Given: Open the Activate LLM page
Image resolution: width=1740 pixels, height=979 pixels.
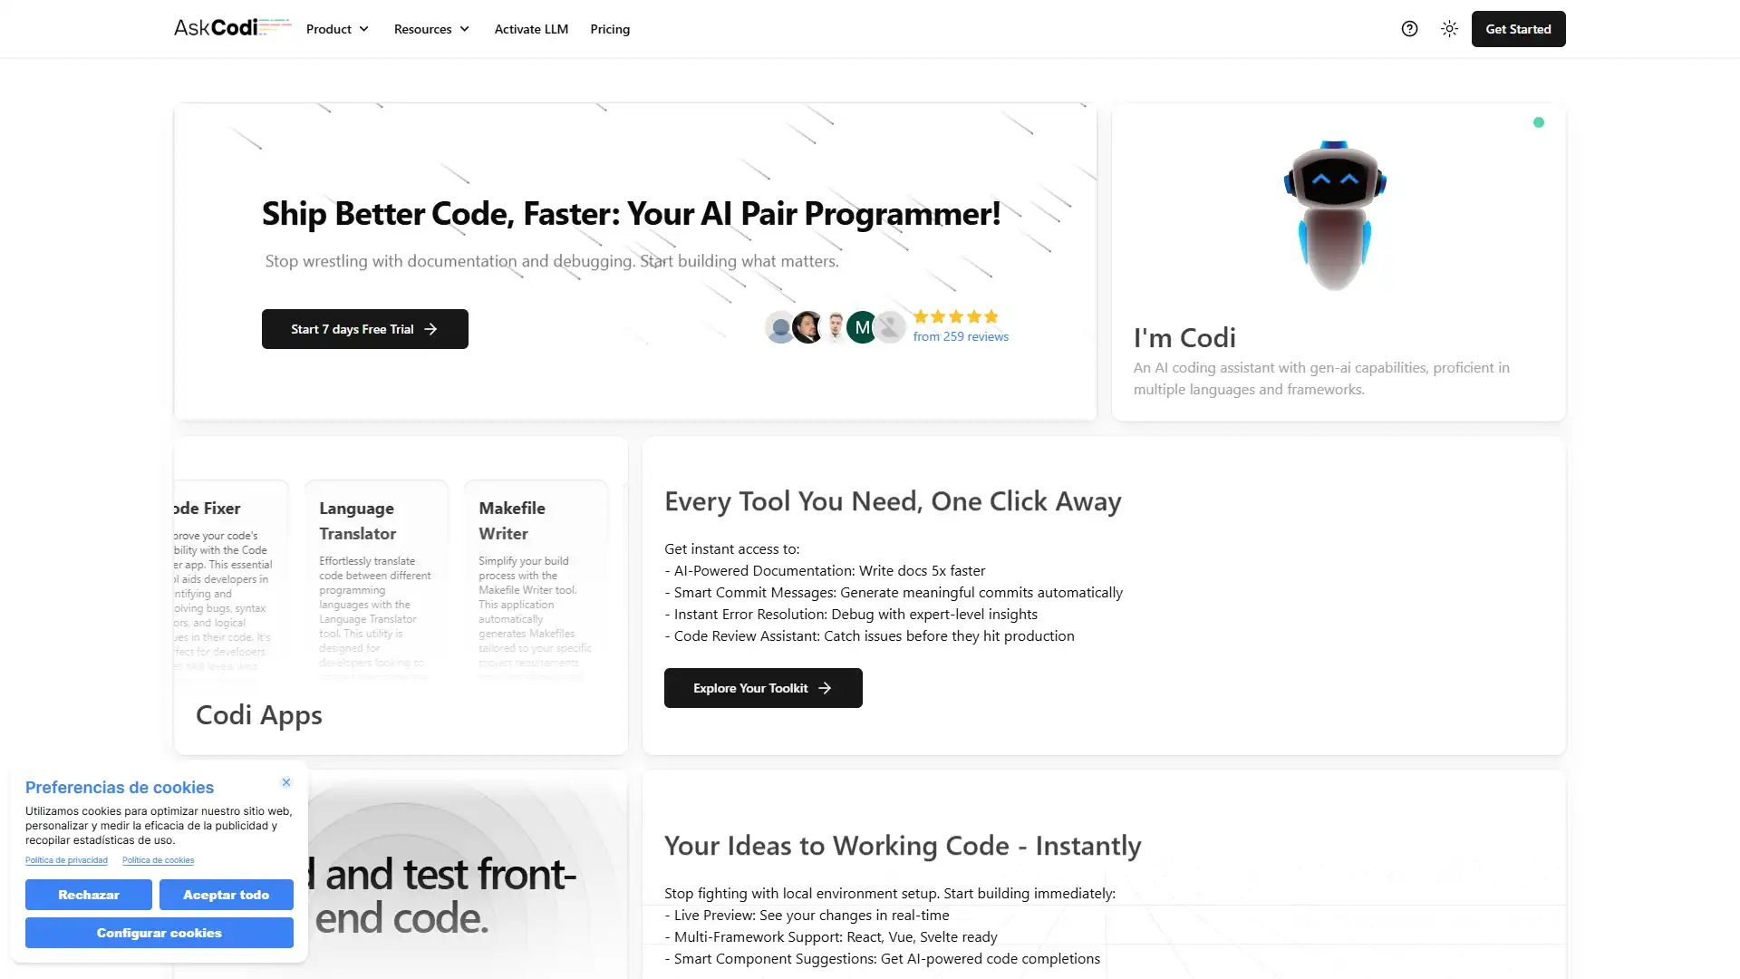Looking at the screenshot, I should pos(531,29).
